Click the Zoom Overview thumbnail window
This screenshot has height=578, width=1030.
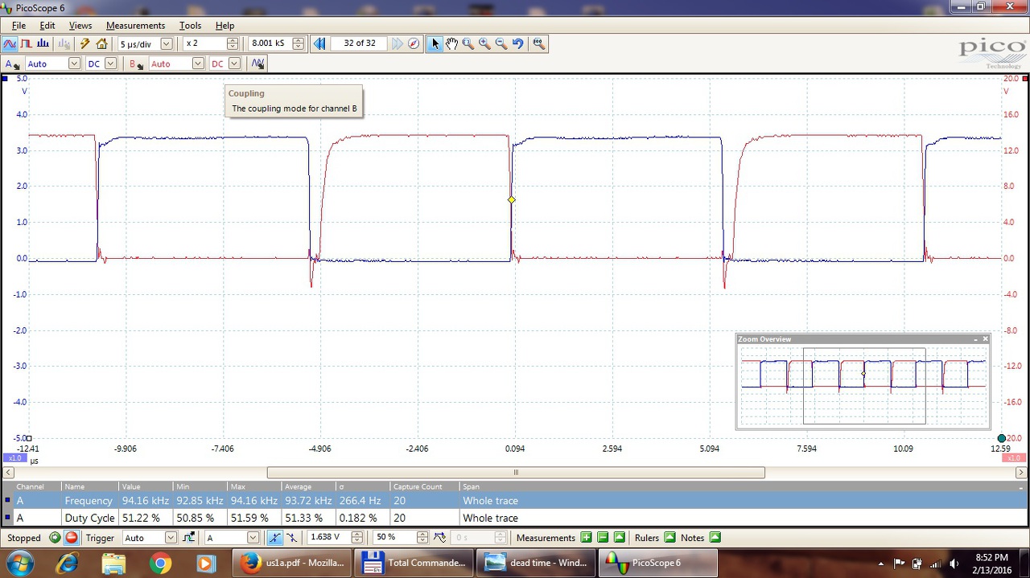[x=864, y=386]
